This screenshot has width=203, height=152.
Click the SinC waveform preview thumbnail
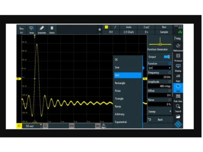(160, 42)
